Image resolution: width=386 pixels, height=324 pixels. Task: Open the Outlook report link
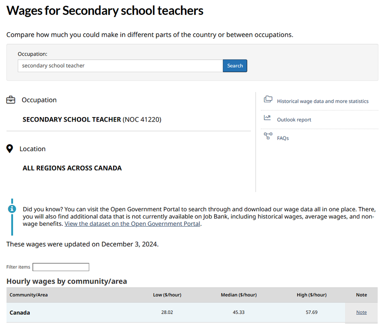(294, 120)
